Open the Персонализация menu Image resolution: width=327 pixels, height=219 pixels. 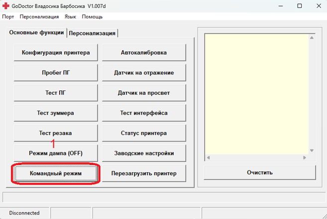[40, 16]
